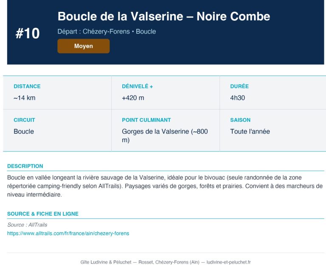This screenshot has height=267, width=326.
Task: Open the AllTrails chezery-forens link
Action: [x=68, y=233]
